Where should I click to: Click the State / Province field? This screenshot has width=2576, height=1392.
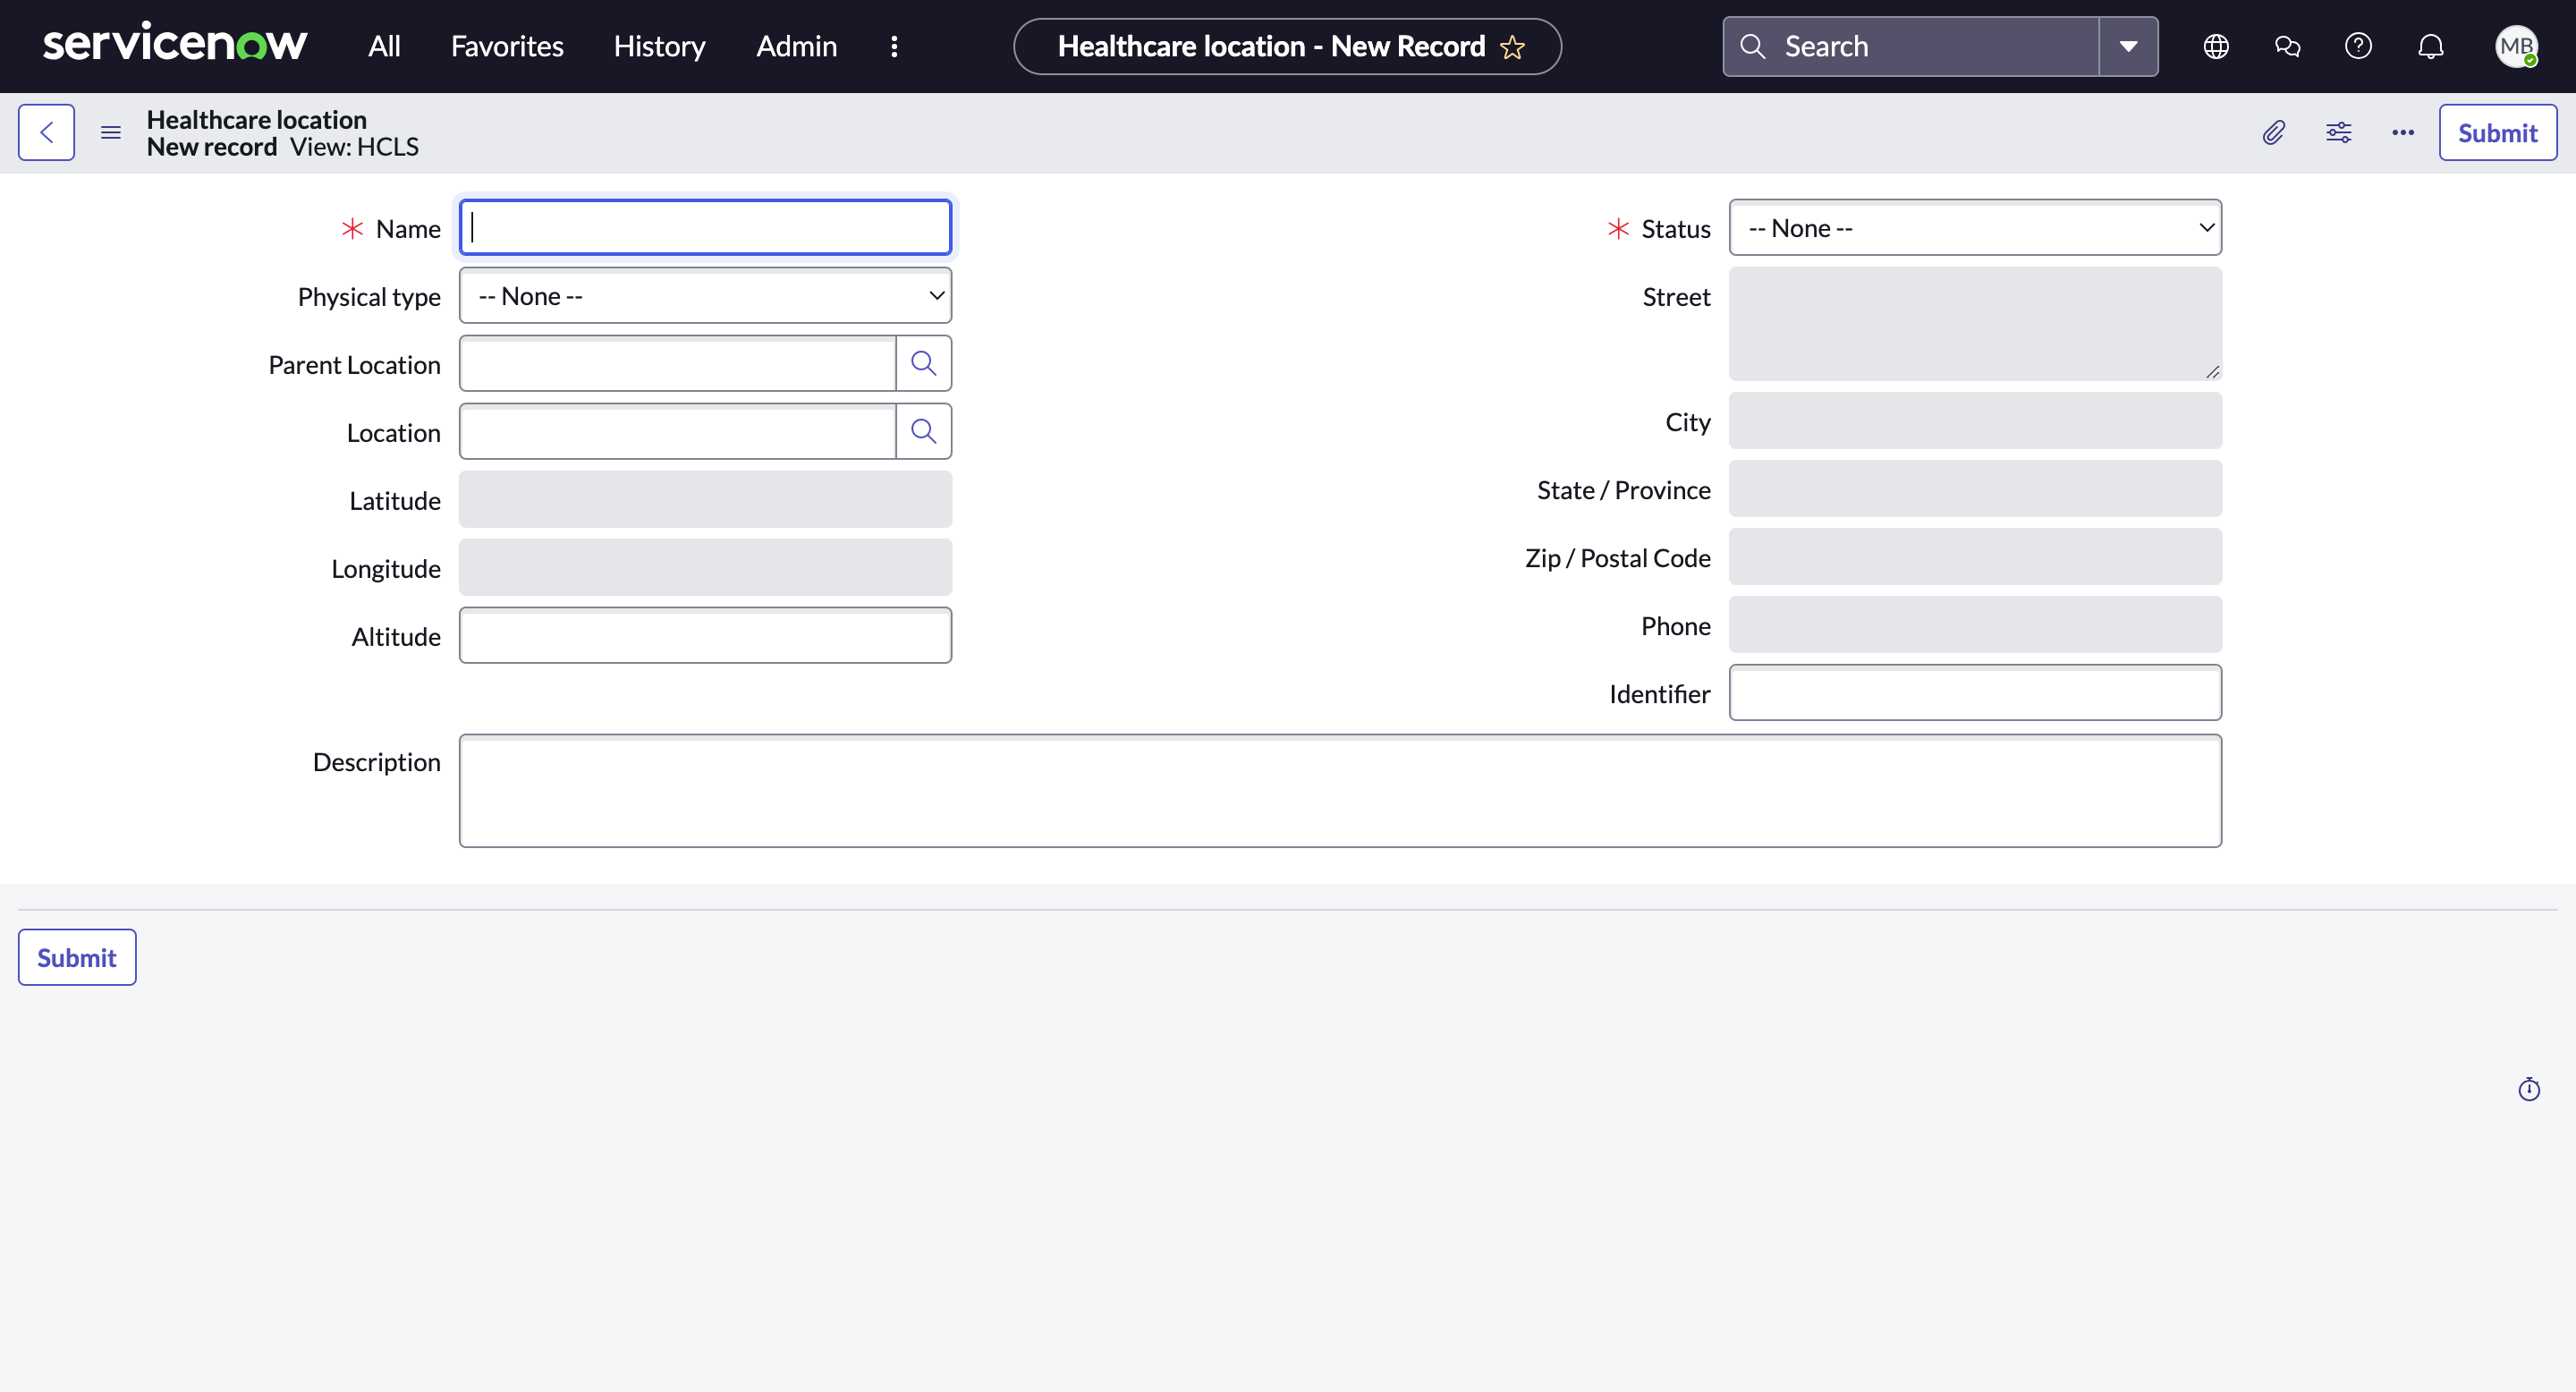[x=1975, y=488]
